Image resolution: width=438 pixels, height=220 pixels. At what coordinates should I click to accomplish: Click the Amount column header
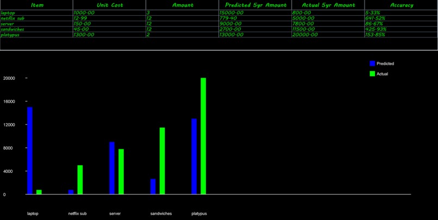[x=182, y=5]
